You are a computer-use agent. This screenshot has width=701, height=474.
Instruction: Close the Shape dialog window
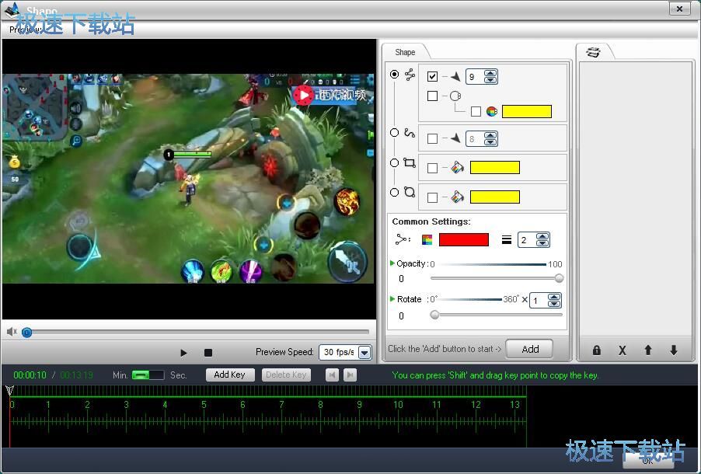(x=679, y=9)
